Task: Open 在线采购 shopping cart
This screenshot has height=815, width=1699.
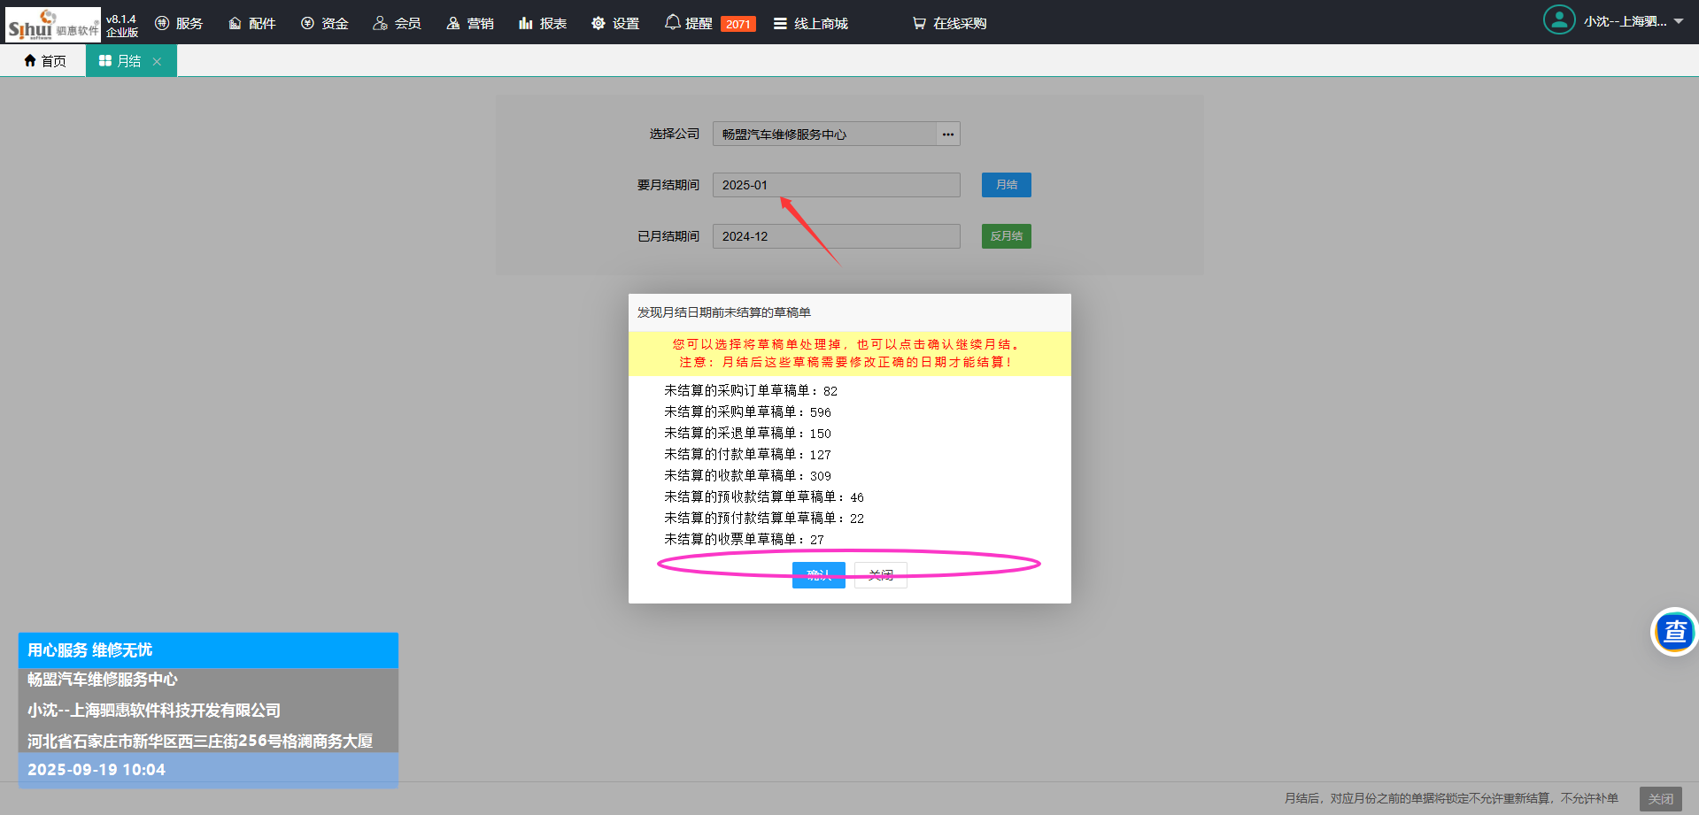Action: click(950, 23)
